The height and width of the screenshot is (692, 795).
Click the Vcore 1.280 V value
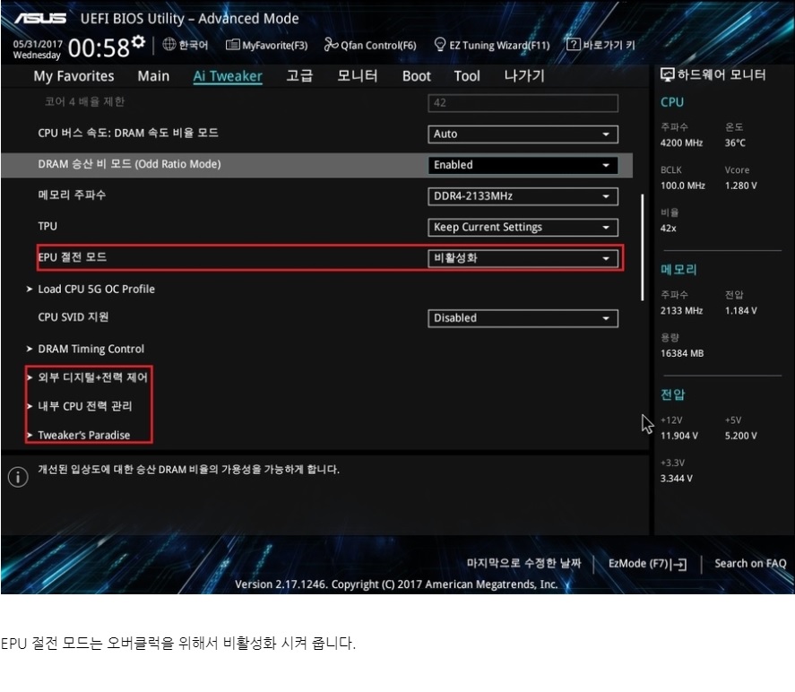(x=740, y=186)
